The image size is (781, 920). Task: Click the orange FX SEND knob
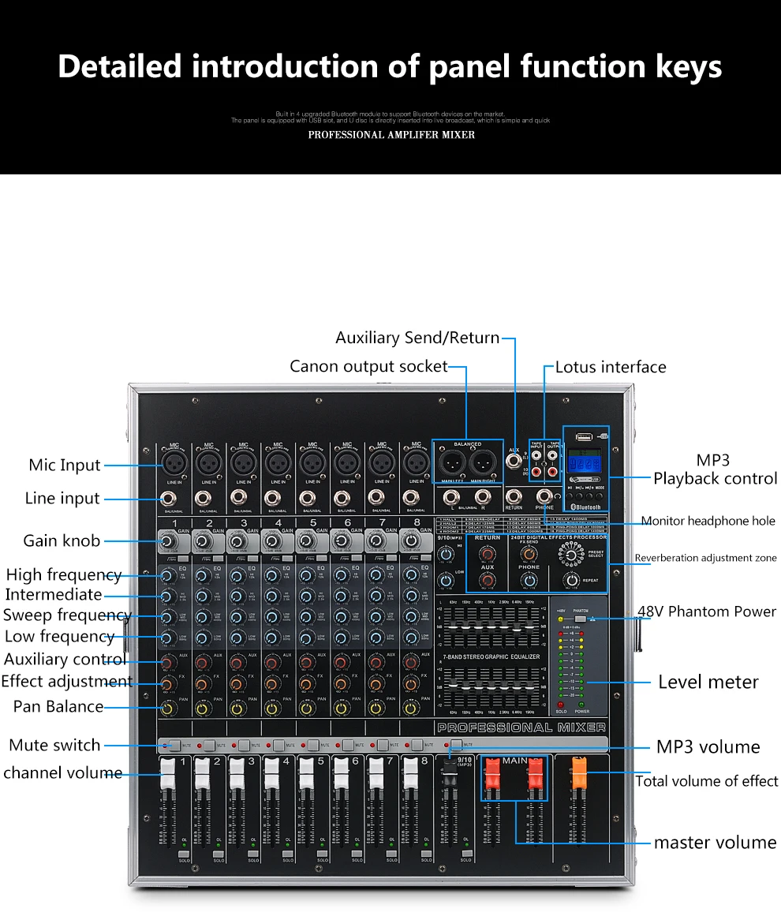529,554
